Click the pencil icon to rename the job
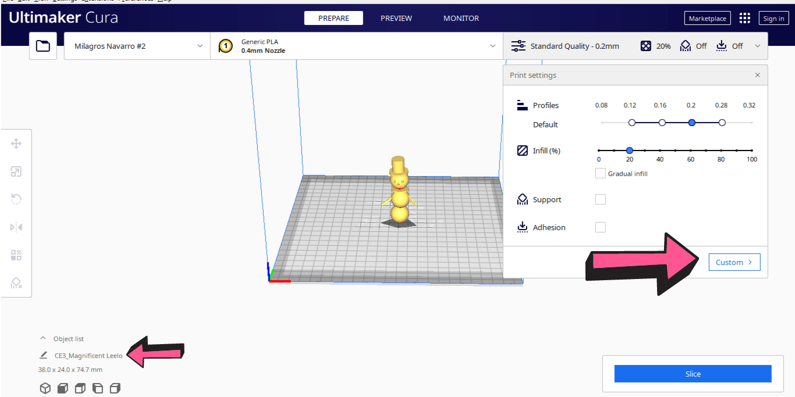 pos(43,355)
